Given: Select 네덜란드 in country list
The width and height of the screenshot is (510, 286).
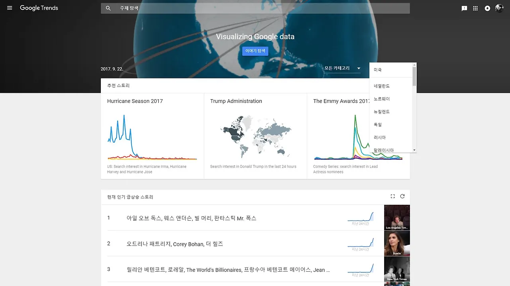Looking at the screenshot, I should [391, 86].
